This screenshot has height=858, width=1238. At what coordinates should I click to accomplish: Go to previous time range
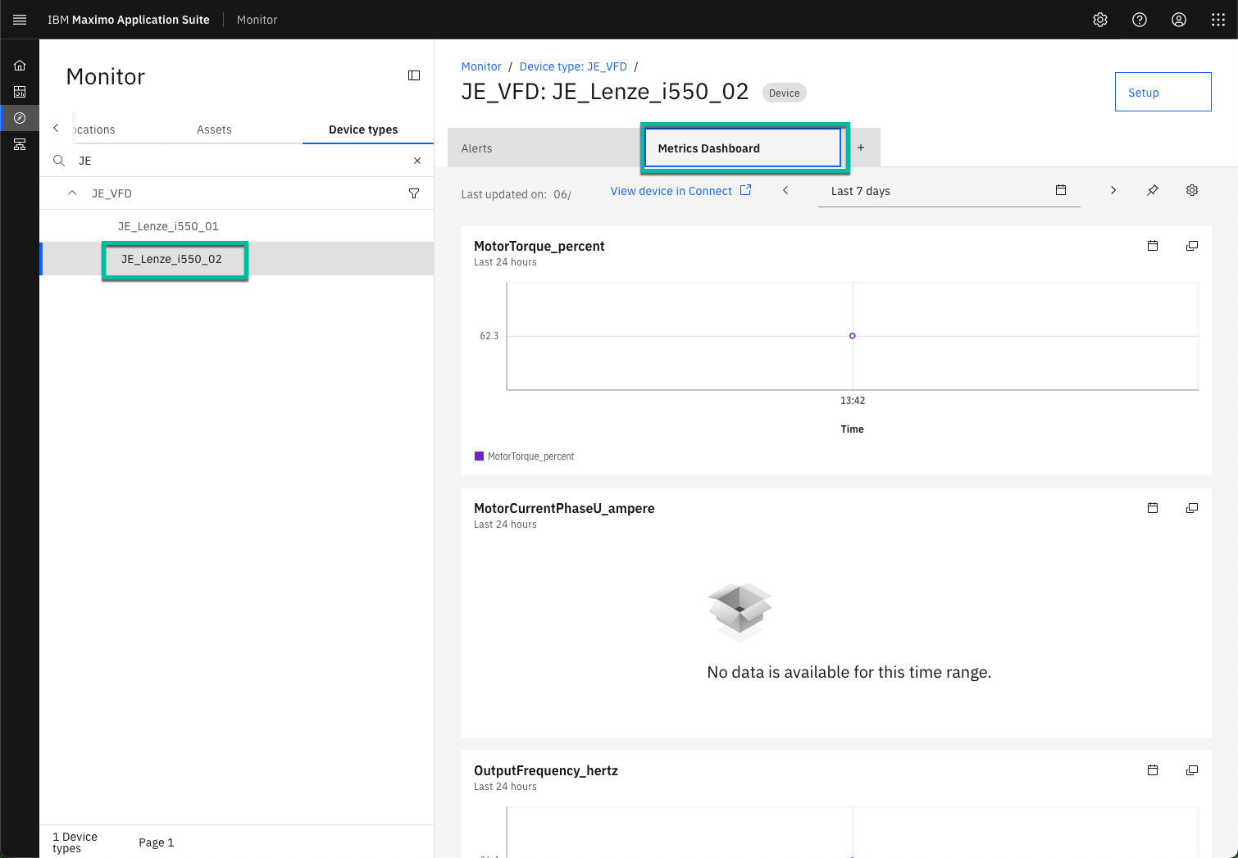click(785, 190)
